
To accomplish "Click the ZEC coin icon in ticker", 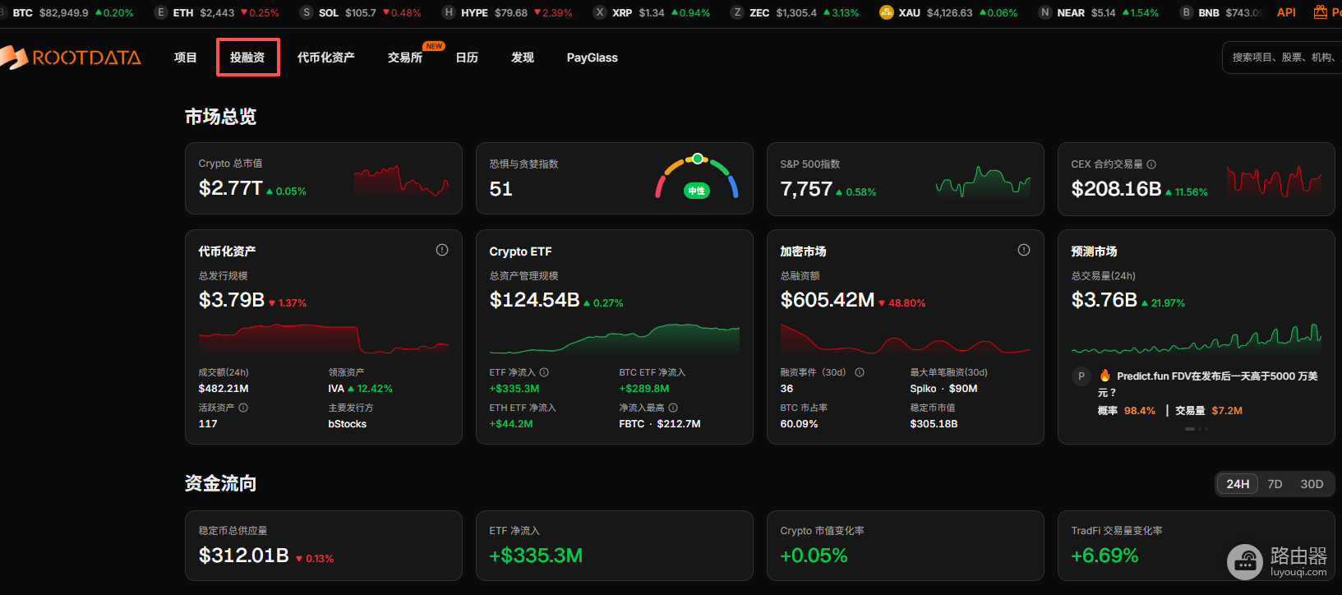I will 737,12.
